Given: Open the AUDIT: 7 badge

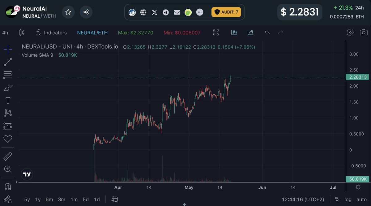Looking at the screenshot, I should pos(226,12).
